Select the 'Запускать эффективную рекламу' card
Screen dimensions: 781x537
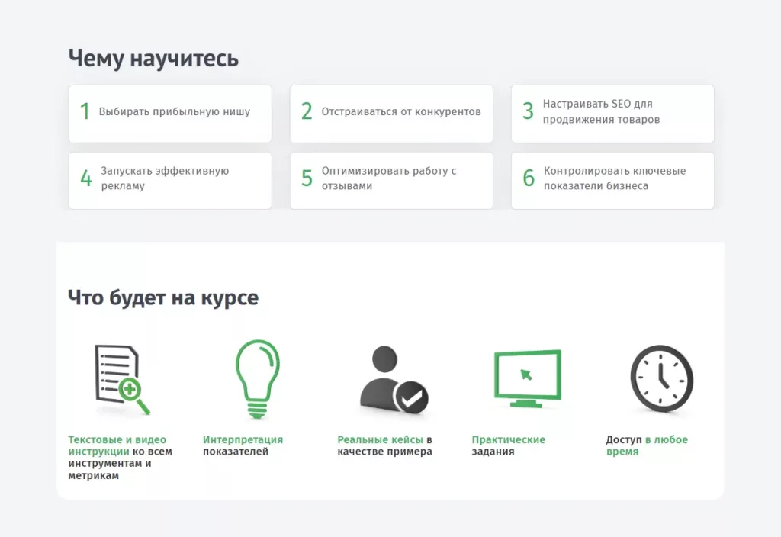[169, 180]
